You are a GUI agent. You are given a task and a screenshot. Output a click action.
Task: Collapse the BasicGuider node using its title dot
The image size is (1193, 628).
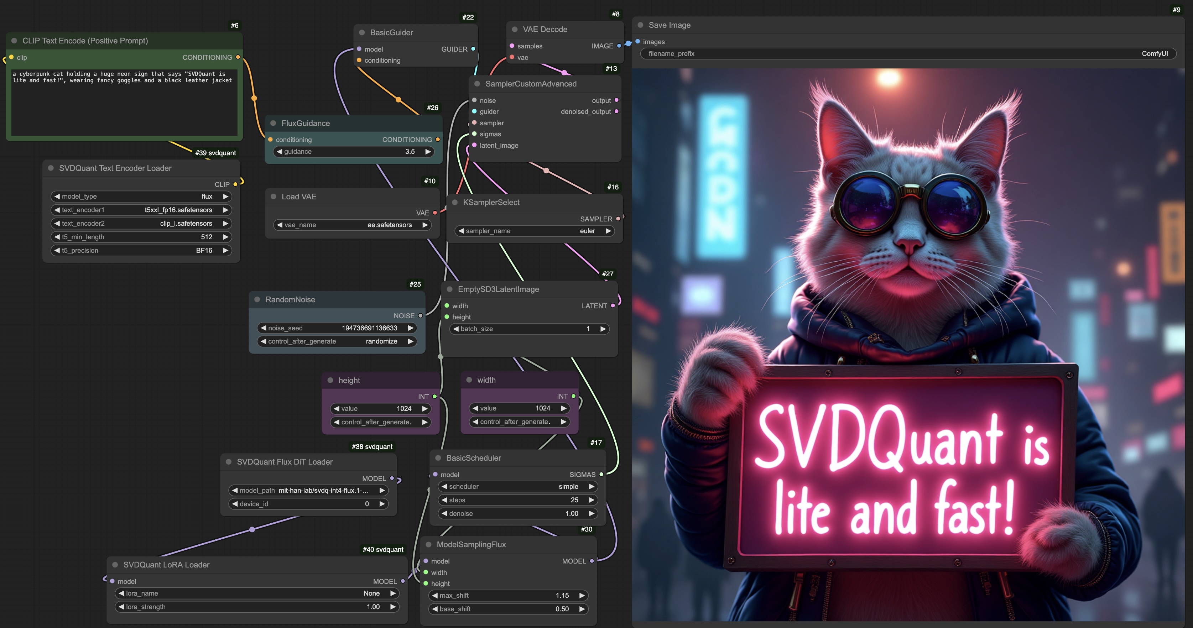362,32
